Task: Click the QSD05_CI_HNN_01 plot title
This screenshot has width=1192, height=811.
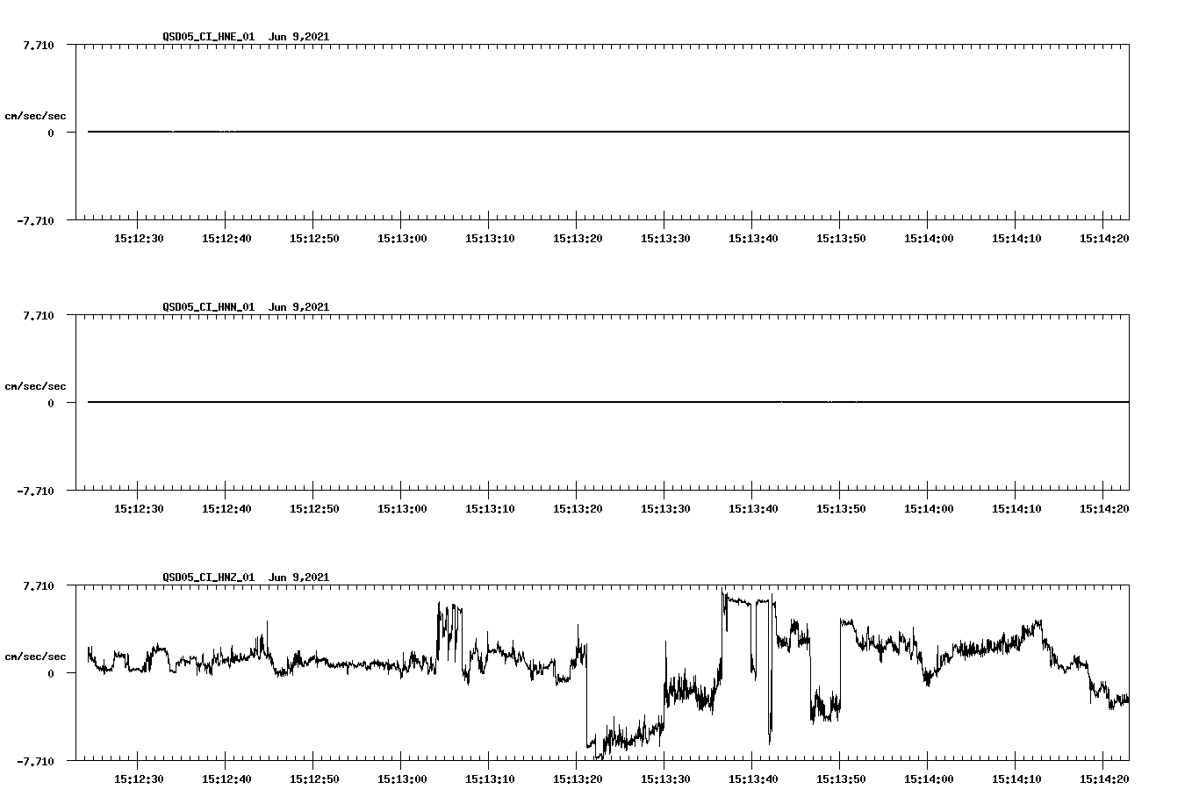Action: [x=246, y=307]
